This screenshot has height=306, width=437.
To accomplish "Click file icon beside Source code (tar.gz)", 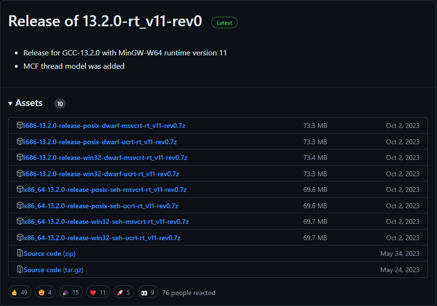I will tap(20, 270).
